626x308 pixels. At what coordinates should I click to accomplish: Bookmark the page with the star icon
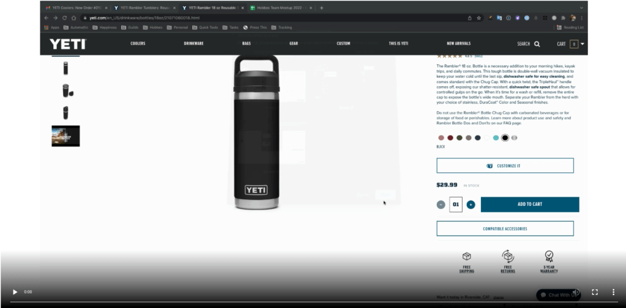click(479, 18)
